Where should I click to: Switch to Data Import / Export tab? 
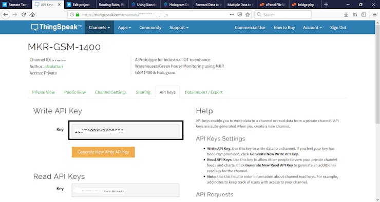click(x=203, y=92)
